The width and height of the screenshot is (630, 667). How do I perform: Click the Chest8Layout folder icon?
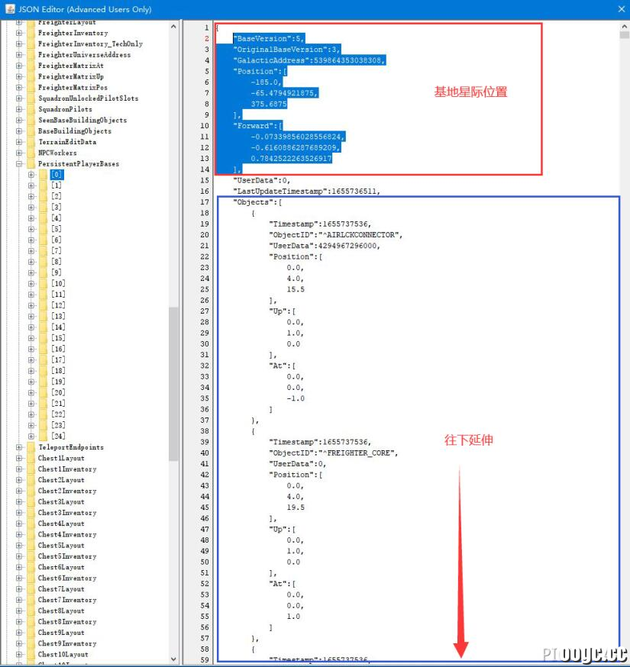point(31,611)
